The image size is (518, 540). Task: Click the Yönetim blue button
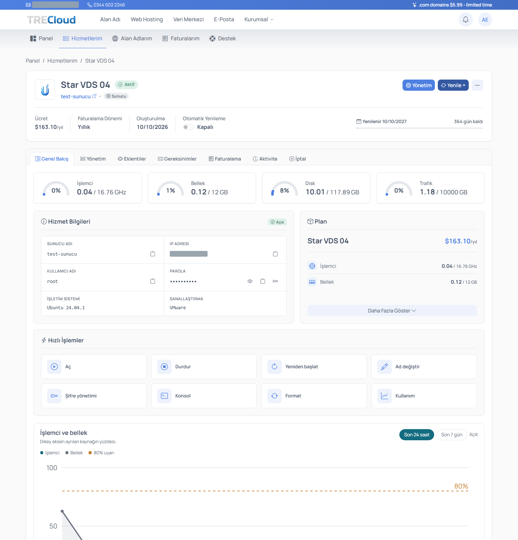pyautogui.click(x=419, y=85)
